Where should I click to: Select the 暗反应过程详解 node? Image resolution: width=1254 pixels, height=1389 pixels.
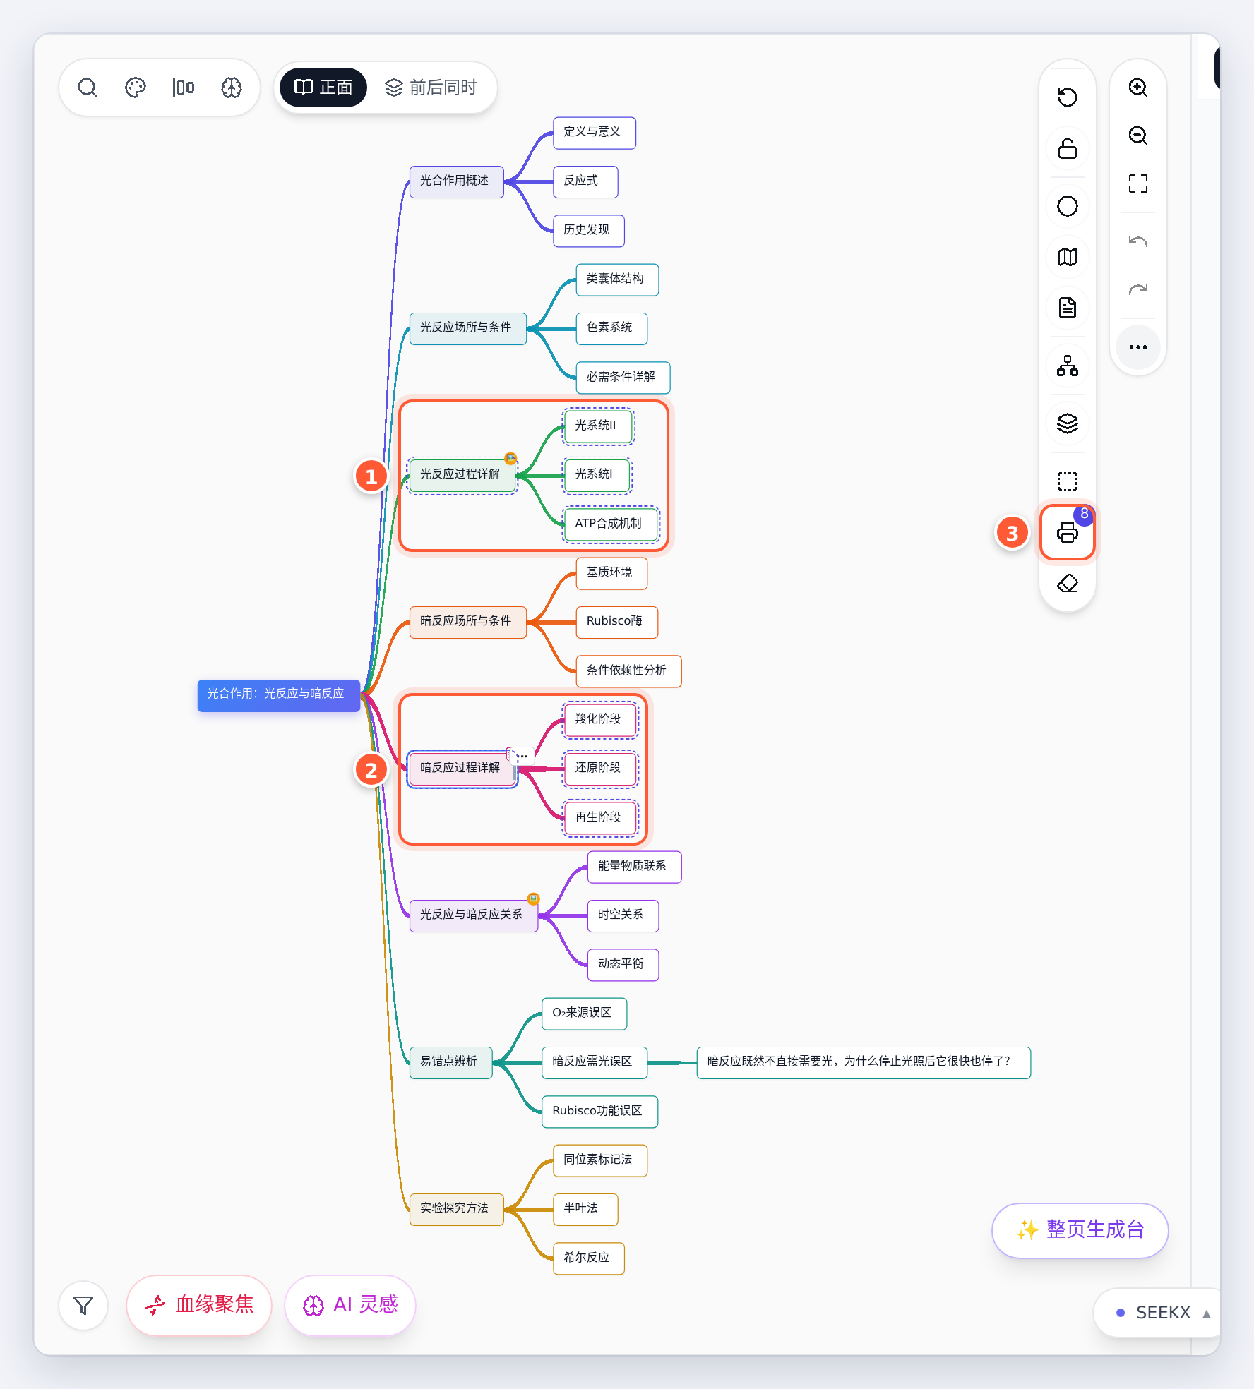[462, 769]
